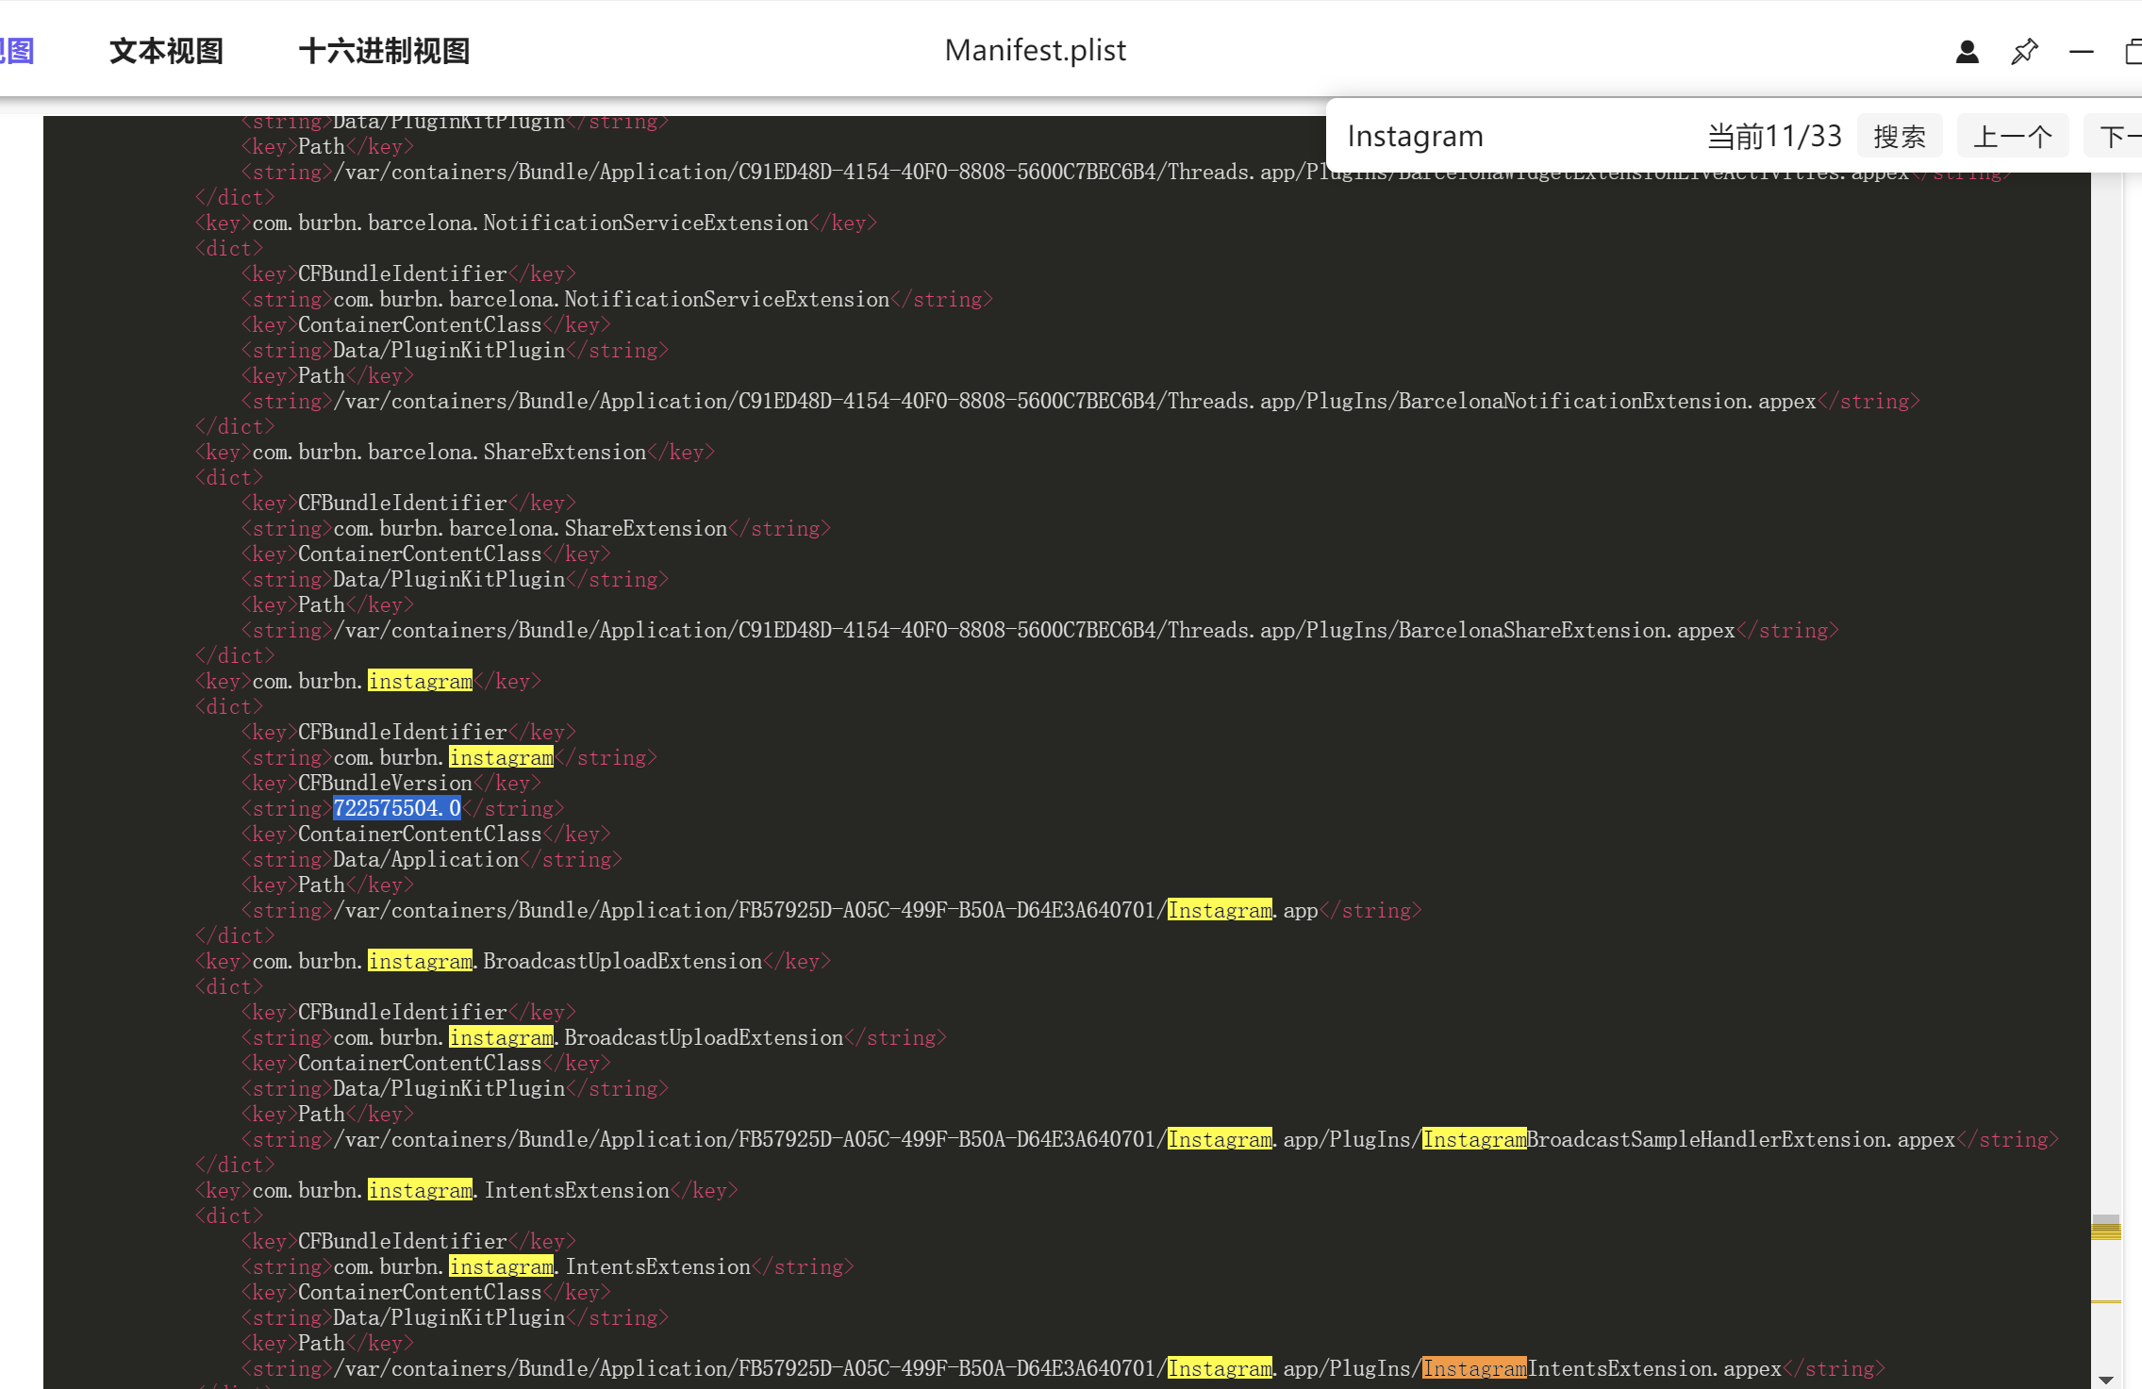
Task: Click the 当前11/33 match counter
Action: (x=1773, y=137)
